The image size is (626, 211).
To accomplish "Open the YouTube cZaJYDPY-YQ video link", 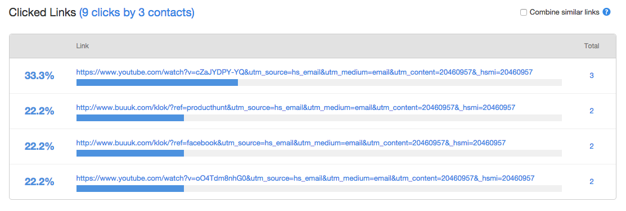I will 305,72.
